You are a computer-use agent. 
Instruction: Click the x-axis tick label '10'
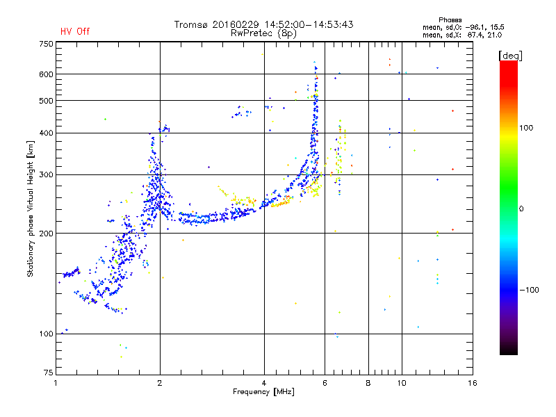click(402, 383)
